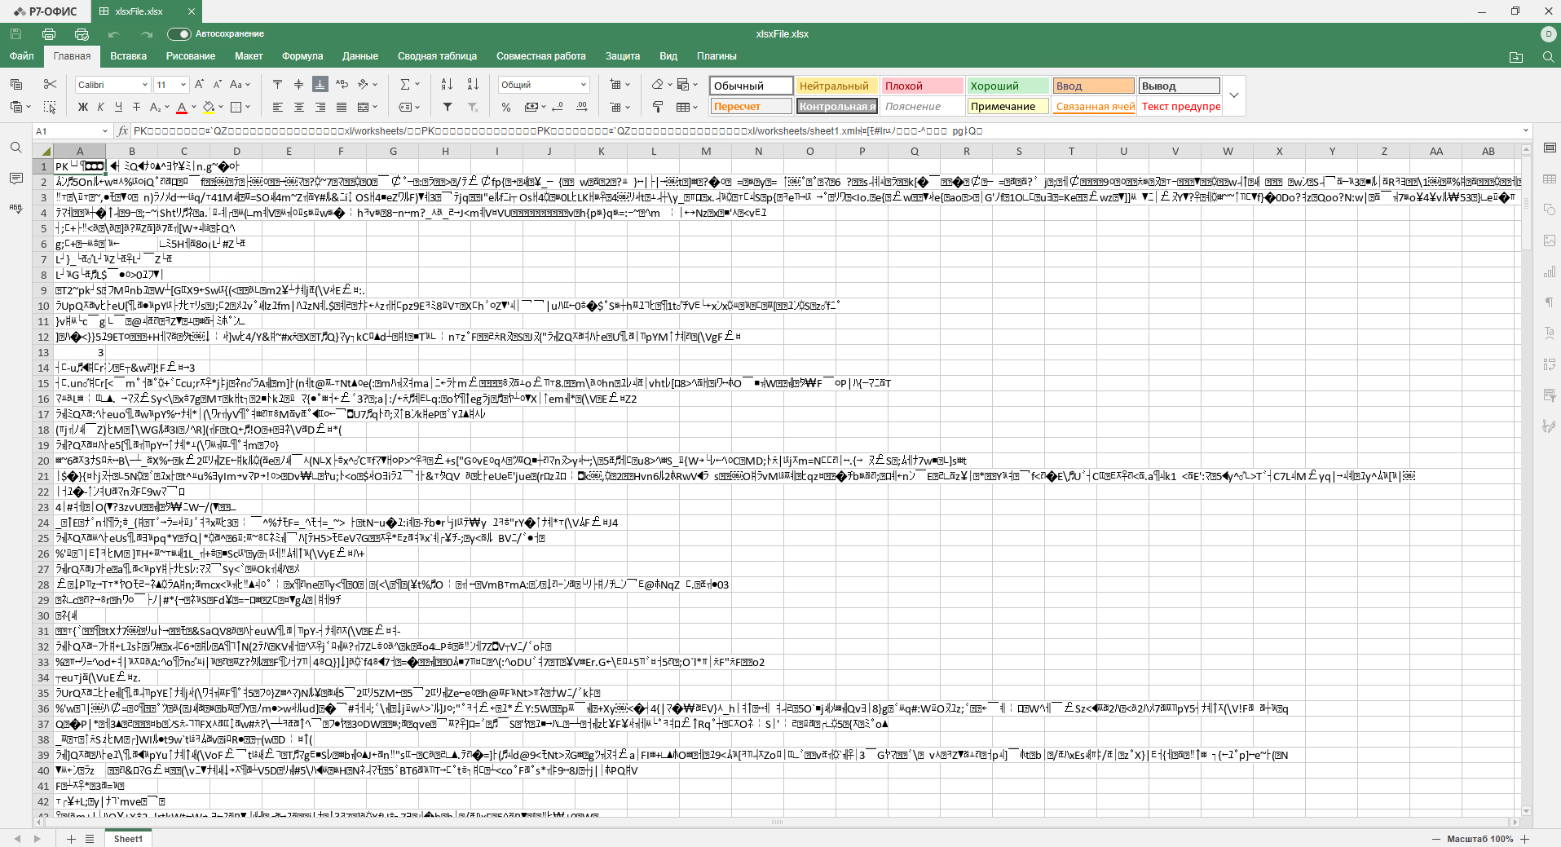Toggle bottom vertical alignment
Viewport: 1561px width, 847px height.
coord(320,84)
